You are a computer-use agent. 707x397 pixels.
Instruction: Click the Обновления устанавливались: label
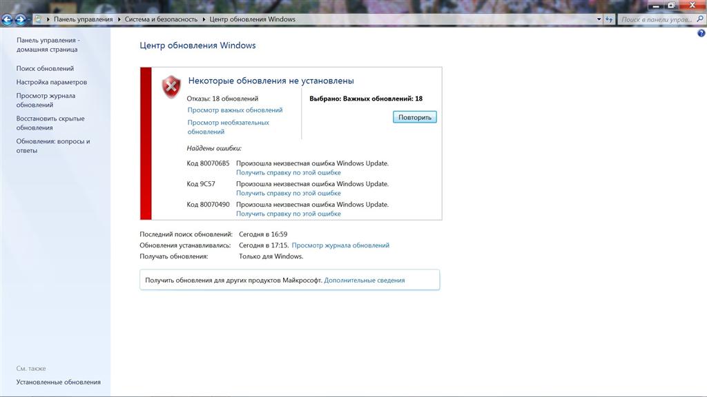click(185, 245)
